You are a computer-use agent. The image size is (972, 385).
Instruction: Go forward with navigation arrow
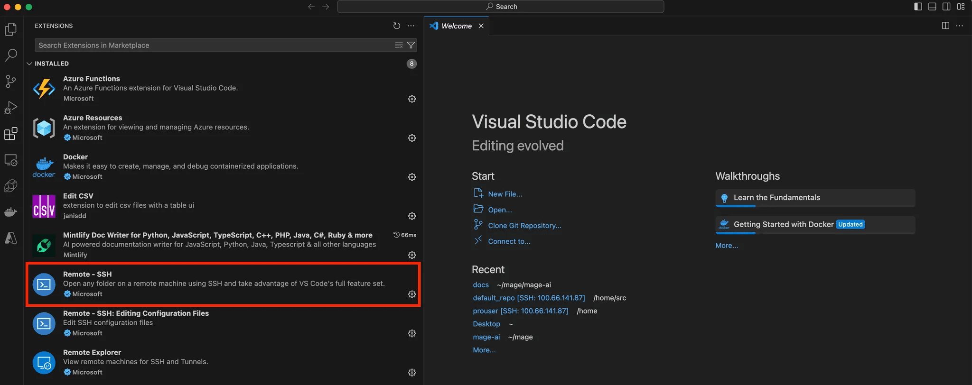(326, 7)
